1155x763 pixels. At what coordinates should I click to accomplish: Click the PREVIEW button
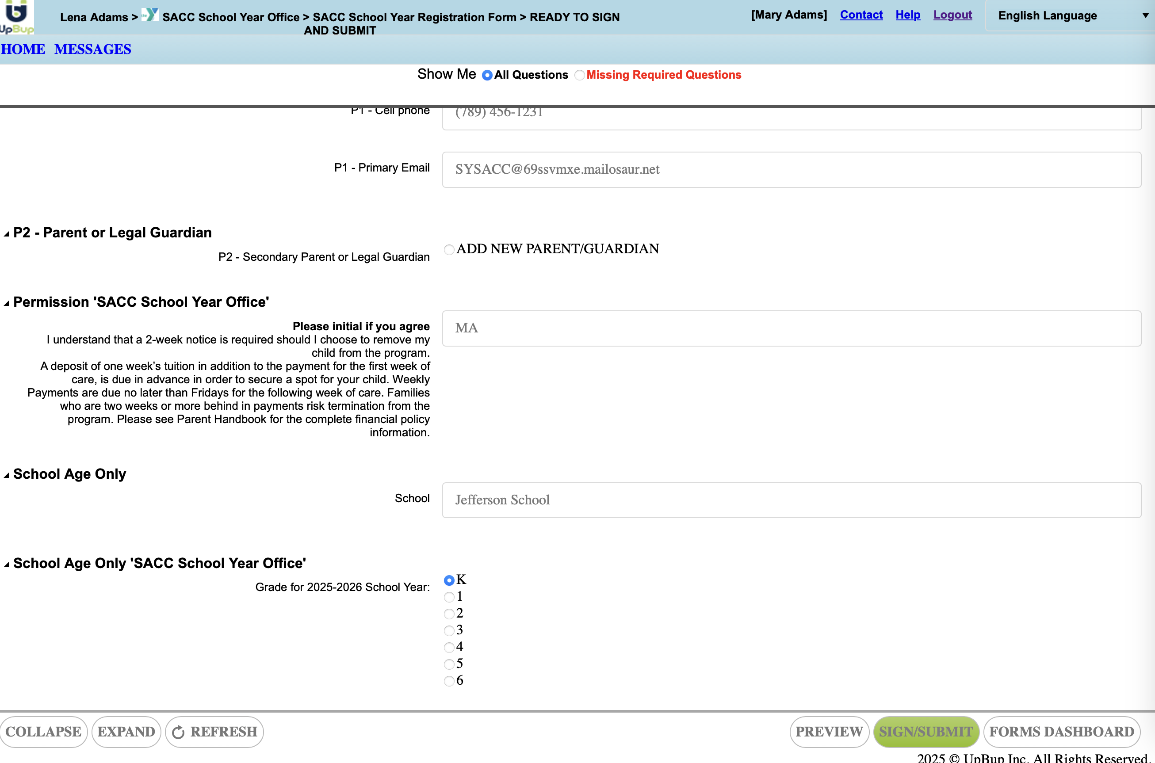tap(829, 731)
